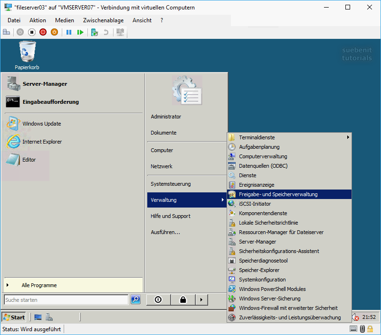381x335 pixels.
Task: Click the Turn Off (stop) VM toolbar icon
Action: click(x=31, y=32)
